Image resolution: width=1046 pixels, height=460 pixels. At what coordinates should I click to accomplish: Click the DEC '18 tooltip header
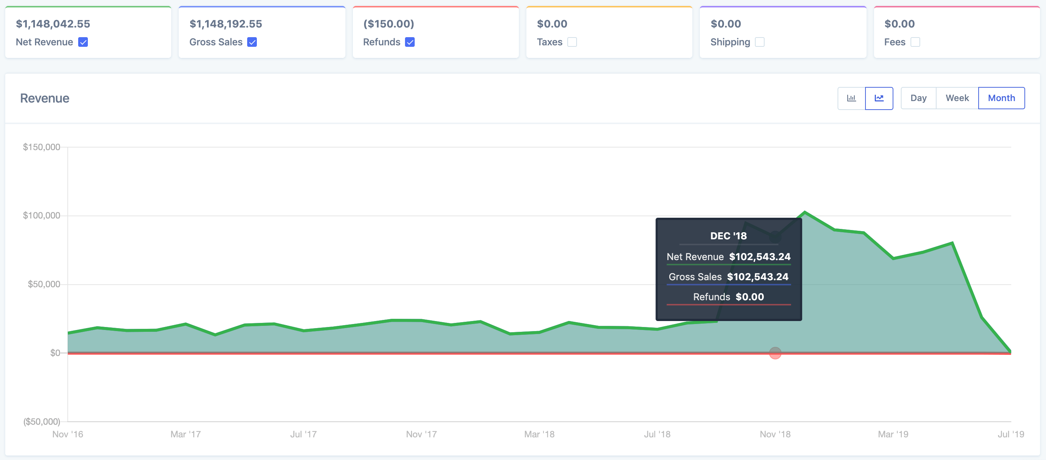click(x=728, y=236)
